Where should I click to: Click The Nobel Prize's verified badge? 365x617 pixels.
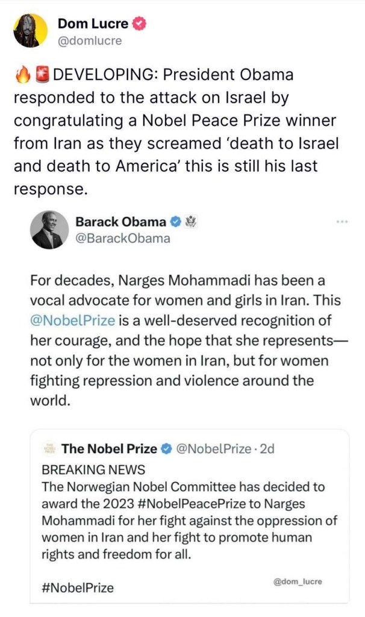pos(167,448)
